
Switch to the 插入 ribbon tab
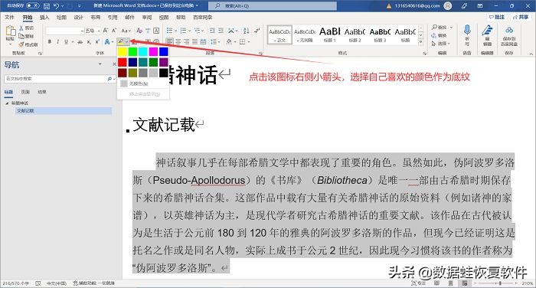44,17
